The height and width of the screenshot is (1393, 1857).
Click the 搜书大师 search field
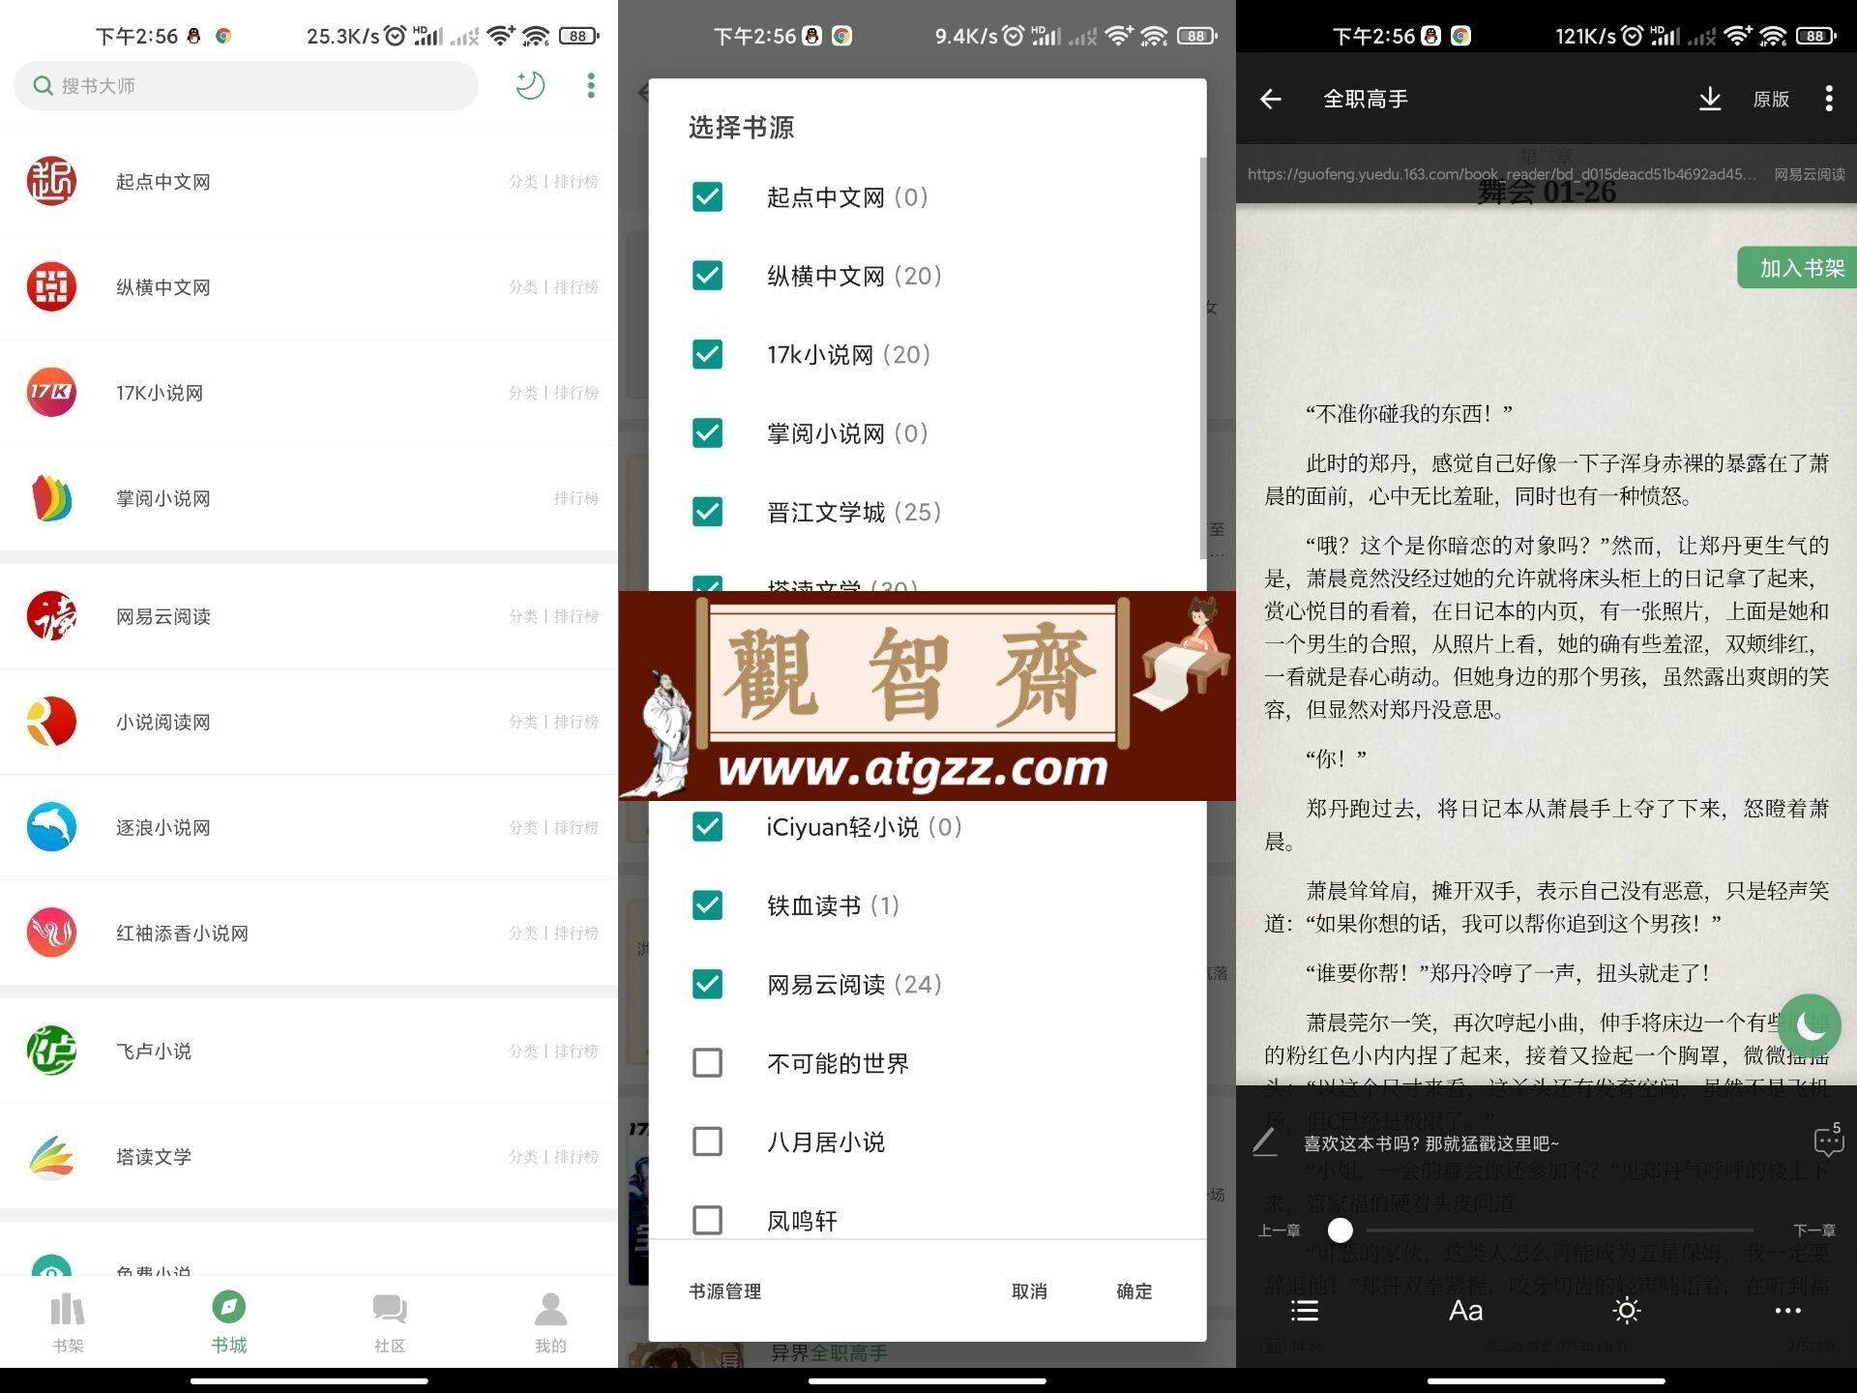click(246, 85)
